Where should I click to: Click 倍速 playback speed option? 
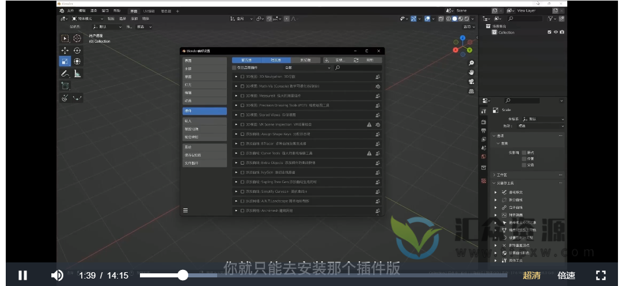coord(567,275)
